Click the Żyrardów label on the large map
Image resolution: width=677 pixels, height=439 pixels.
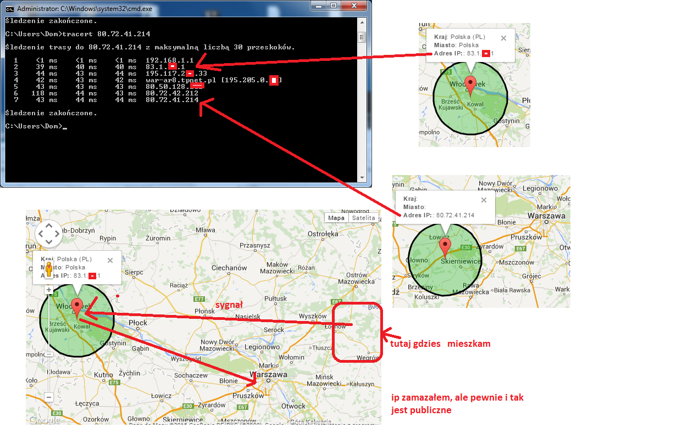coord(212,404)
